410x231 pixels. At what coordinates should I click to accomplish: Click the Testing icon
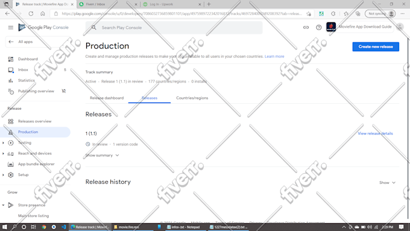(11, 143)
